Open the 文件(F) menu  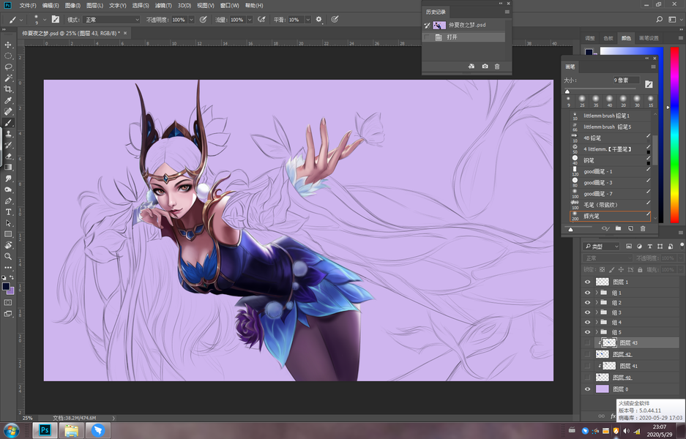point(28,6)
